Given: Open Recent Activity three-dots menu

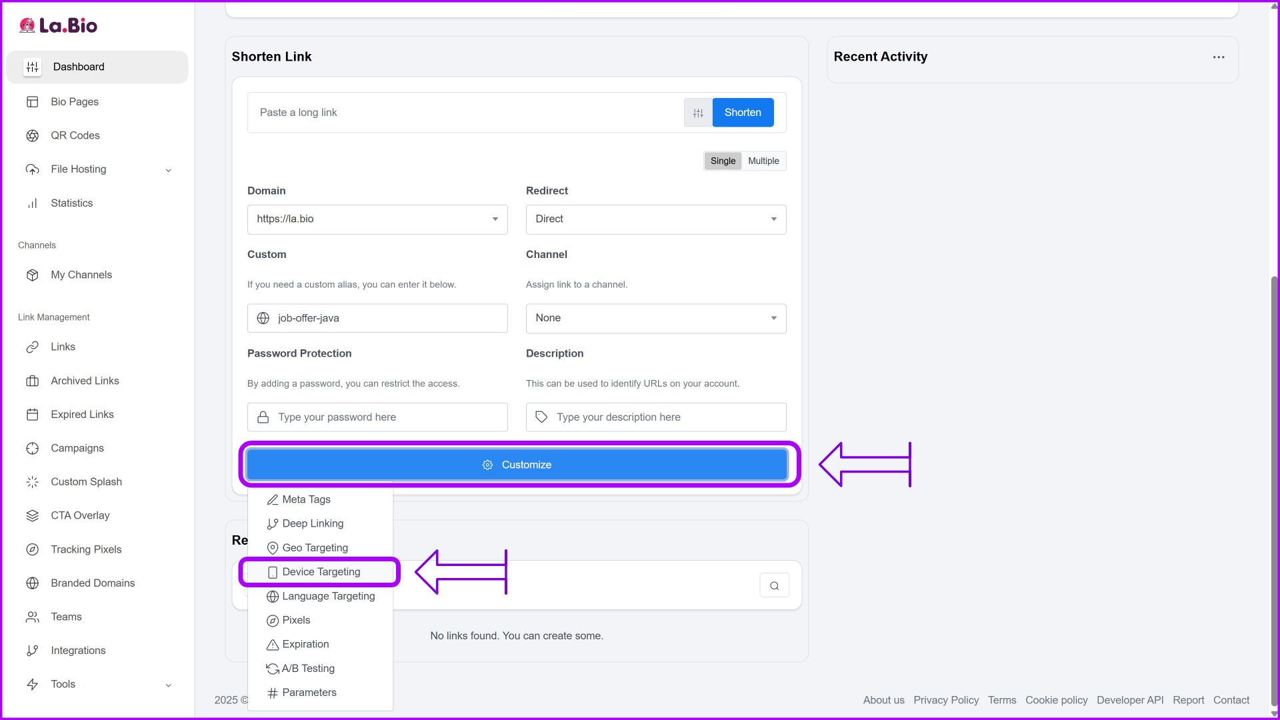Looking at the screenshot, I should coord(1219,57).
